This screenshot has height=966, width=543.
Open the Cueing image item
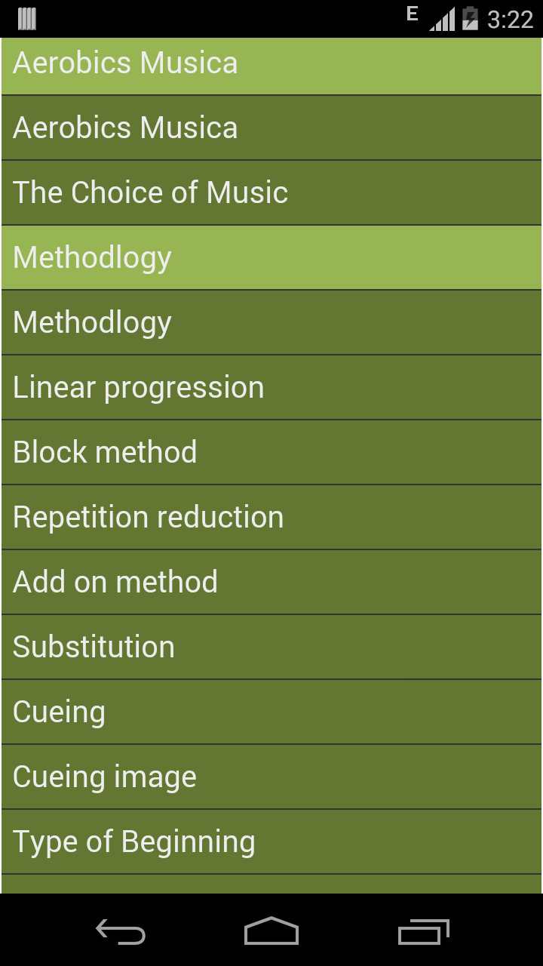[x=271, y=777]
